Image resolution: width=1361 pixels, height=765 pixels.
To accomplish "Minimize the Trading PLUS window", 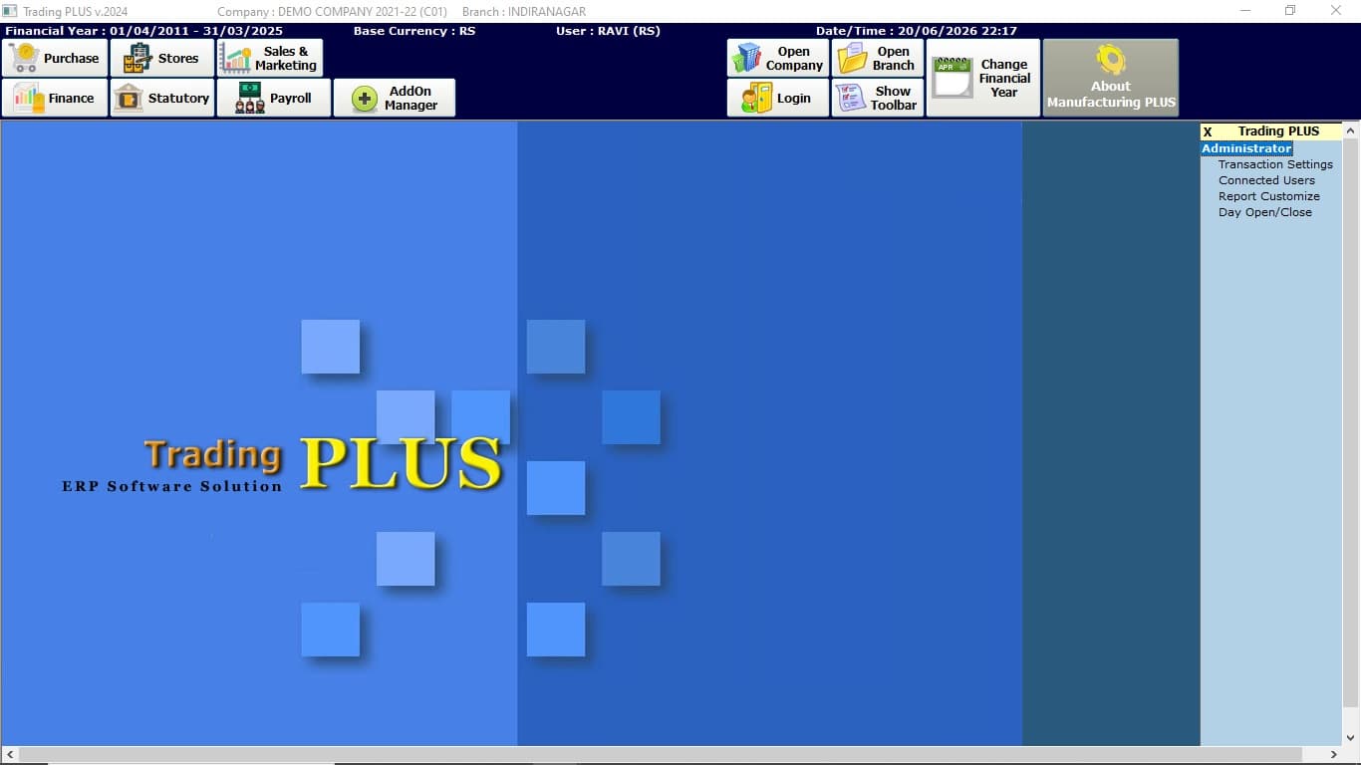I will click(1245, 11).
